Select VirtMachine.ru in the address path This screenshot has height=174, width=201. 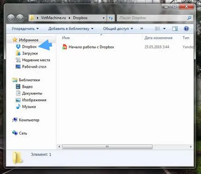[x=53, y=18]
